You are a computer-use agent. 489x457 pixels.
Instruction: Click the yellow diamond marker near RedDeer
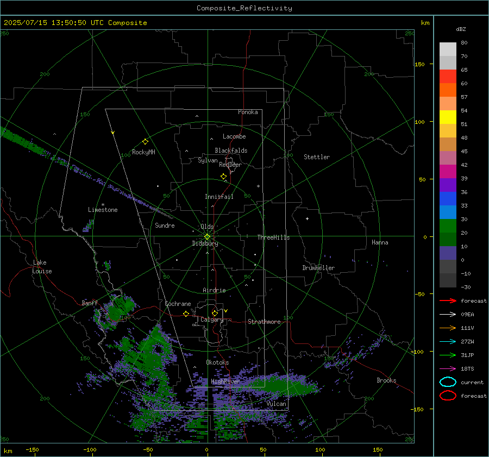(x=223, y=177)
